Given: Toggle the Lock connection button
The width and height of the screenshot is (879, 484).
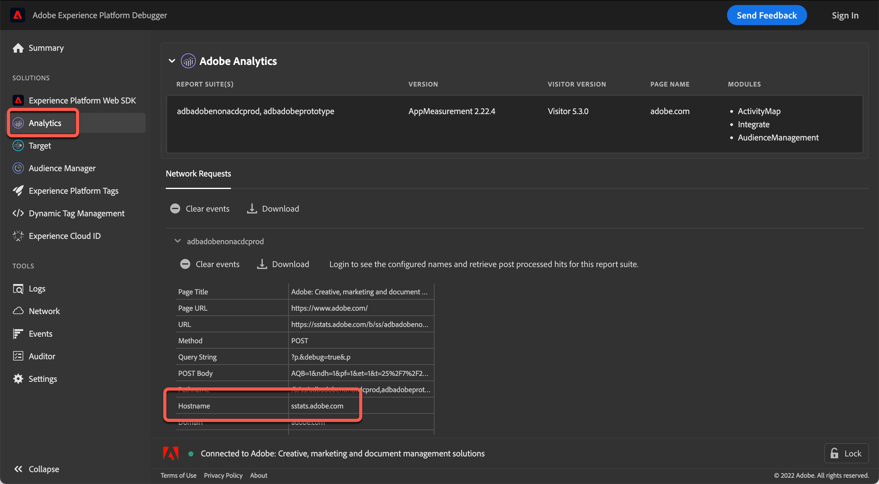Looking at the screenshot, I should pyautogui.click(x=846, y=453).
